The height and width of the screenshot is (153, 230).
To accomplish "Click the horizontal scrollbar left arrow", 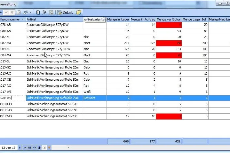I will tap(69, 148).
